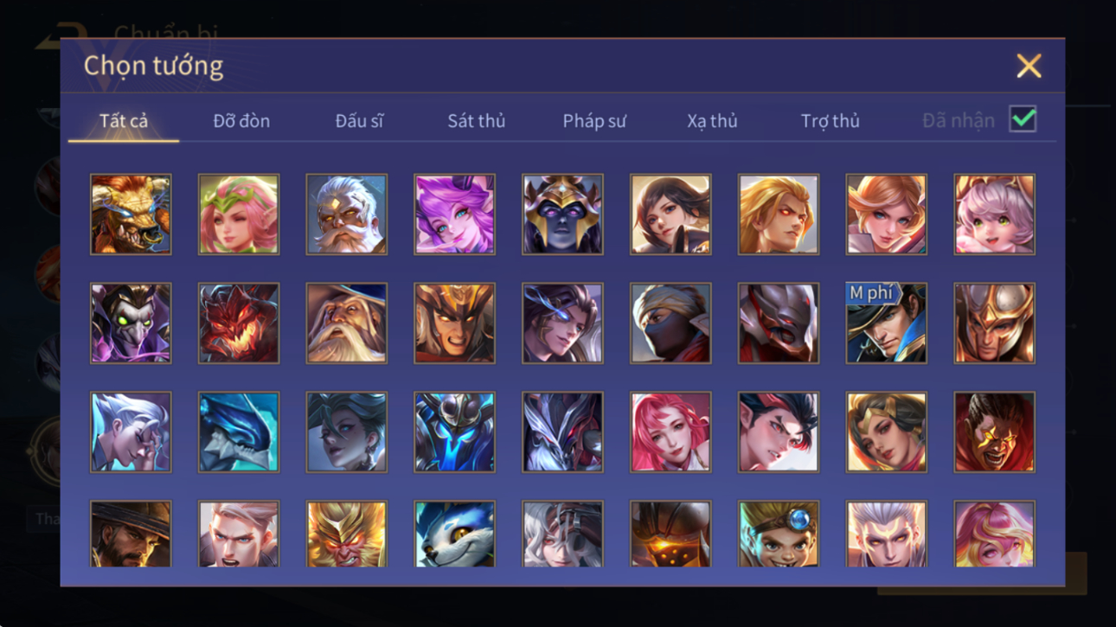Select the red demon hero portrait
The image size is (1116, 627).
coord(239,323)
